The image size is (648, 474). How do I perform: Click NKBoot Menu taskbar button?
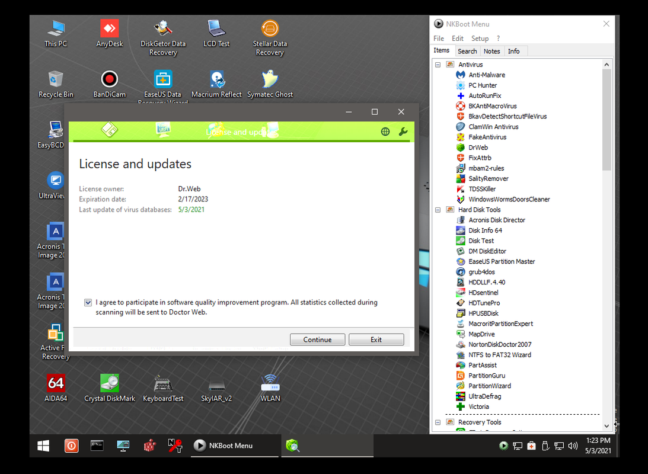(x=234, y=446)
